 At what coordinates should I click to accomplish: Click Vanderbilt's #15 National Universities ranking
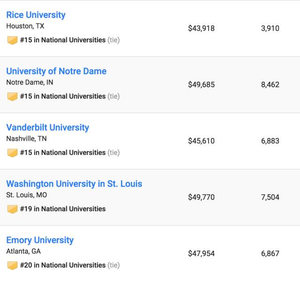click(x=63, y=153)
